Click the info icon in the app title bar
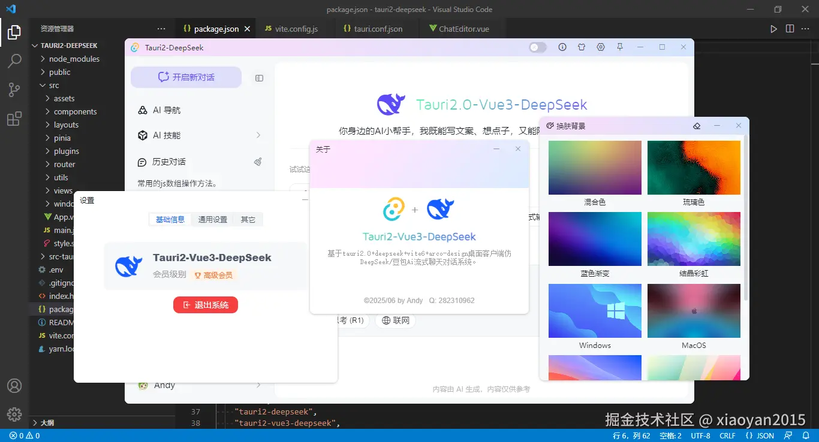 562,47
